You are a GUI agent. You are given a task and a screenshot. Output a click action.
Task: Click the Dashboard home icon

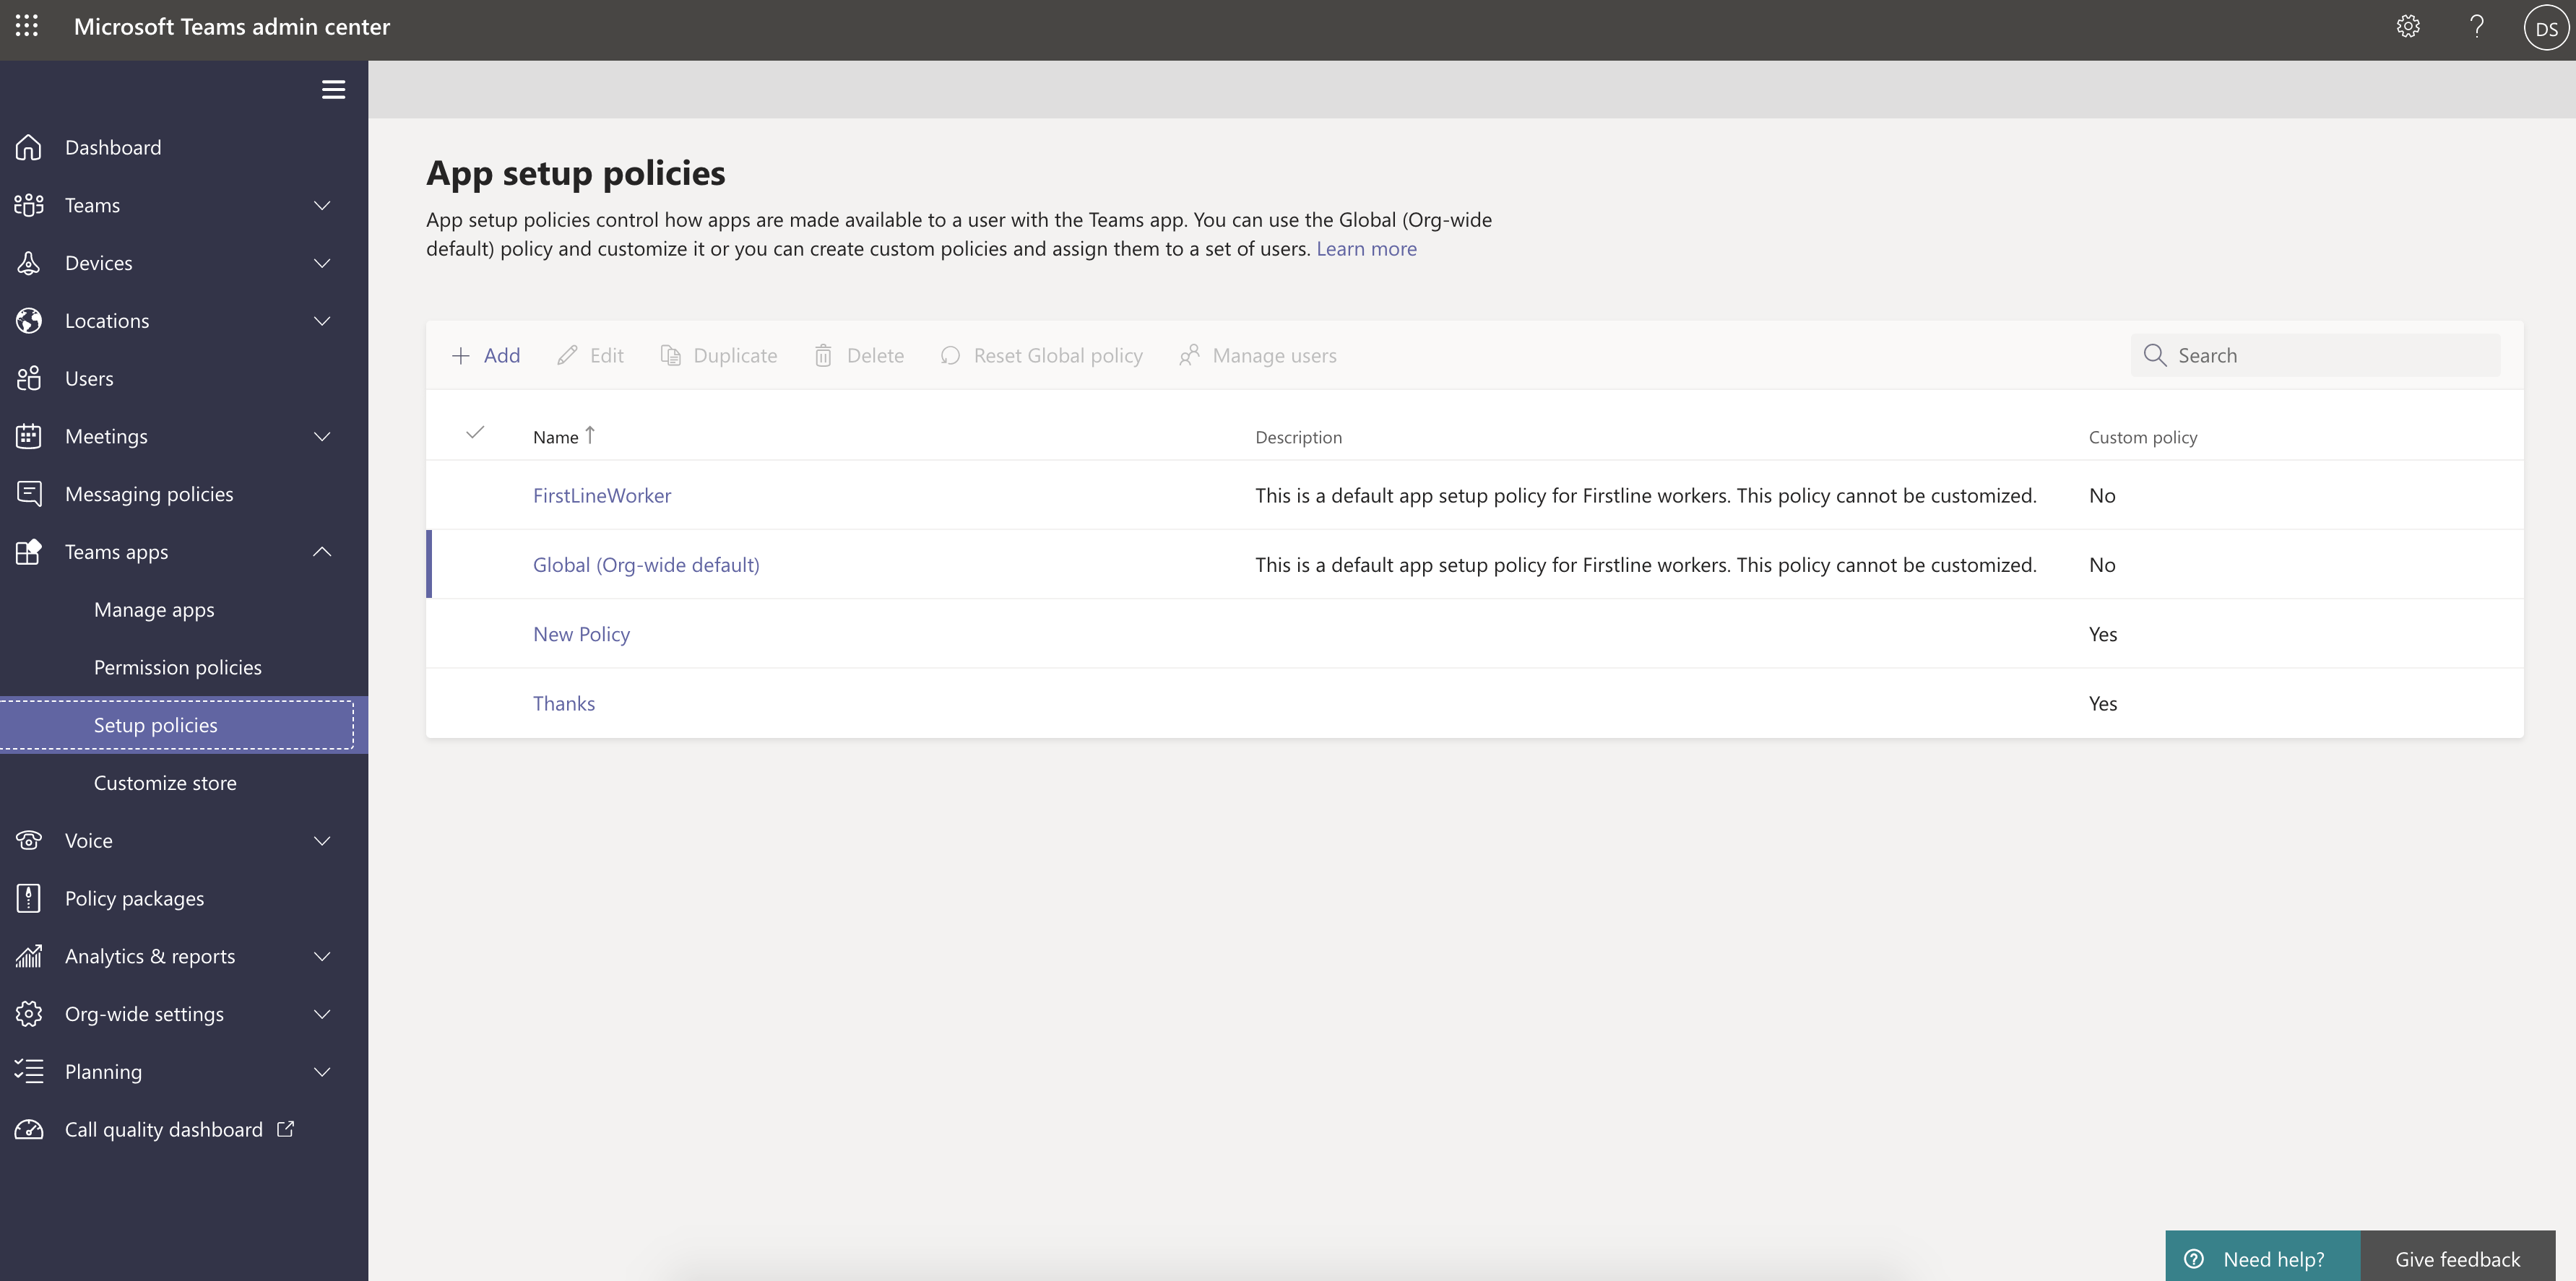(29, 147)
